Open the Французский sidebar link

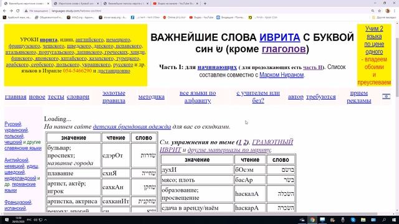[18, 202]
